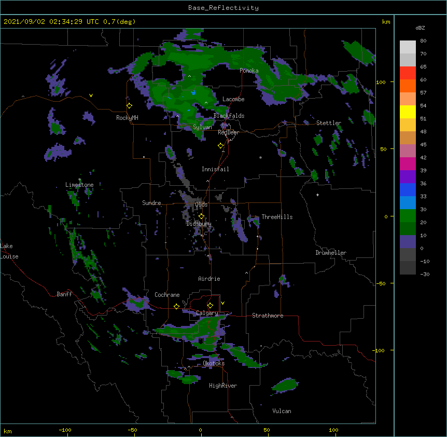Click the Cochrane label
Screen dimensions: 447x437
[167, 295]
